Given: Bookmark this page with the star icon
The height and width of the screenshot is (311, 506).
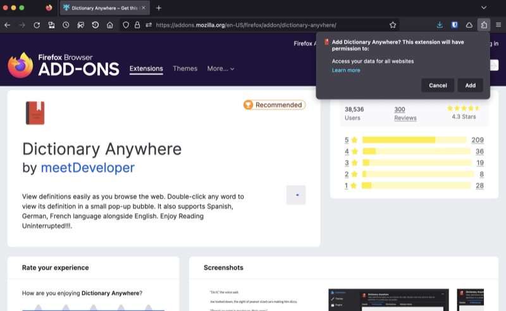Looking at the screenshot, I should (x=392, y=25).
